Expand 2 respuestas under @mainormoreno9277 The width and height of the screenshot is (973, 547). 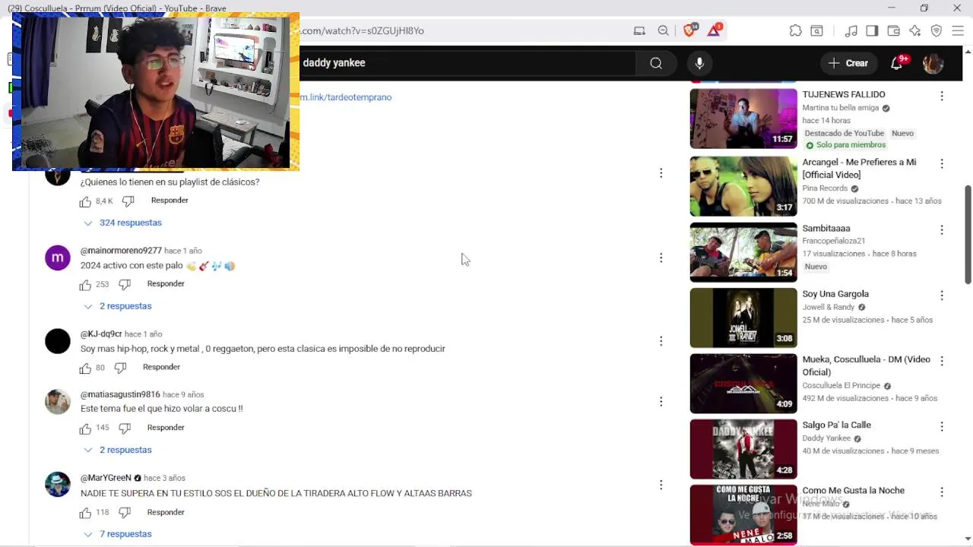tap(118, 306)
